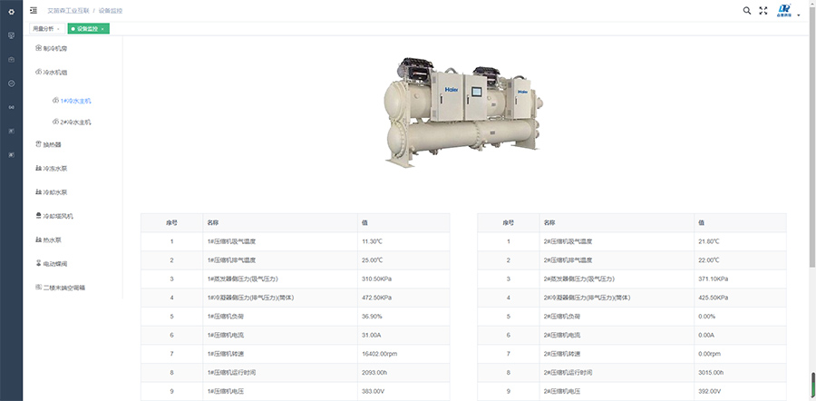Enter fullscreen using the expand arrows icon
816x401 pixels.
pos(763,11)
